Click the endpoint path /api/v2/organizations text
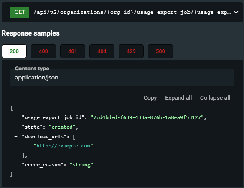 point(132,12)
